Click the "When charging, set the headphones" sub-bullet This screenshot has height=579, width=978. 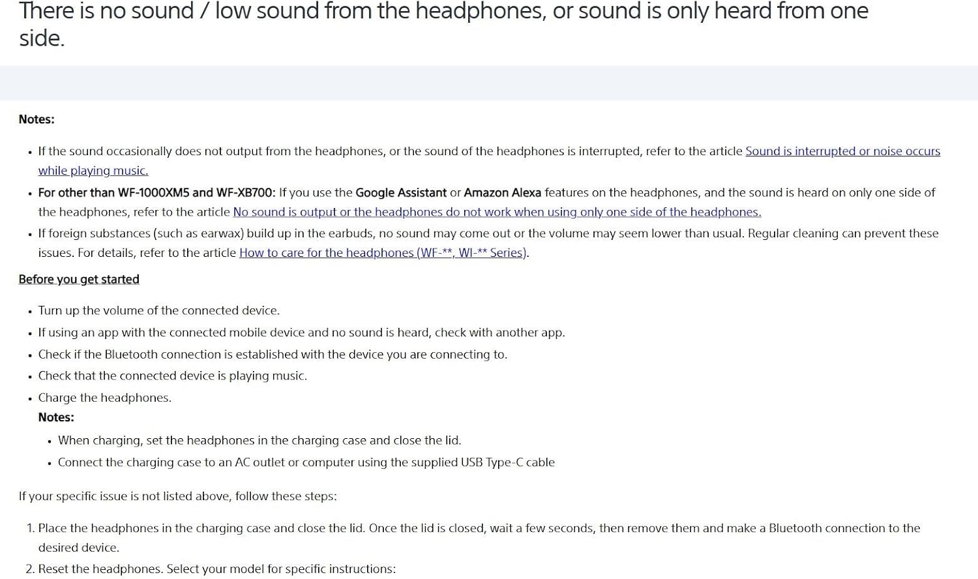[x=259, y=441]
